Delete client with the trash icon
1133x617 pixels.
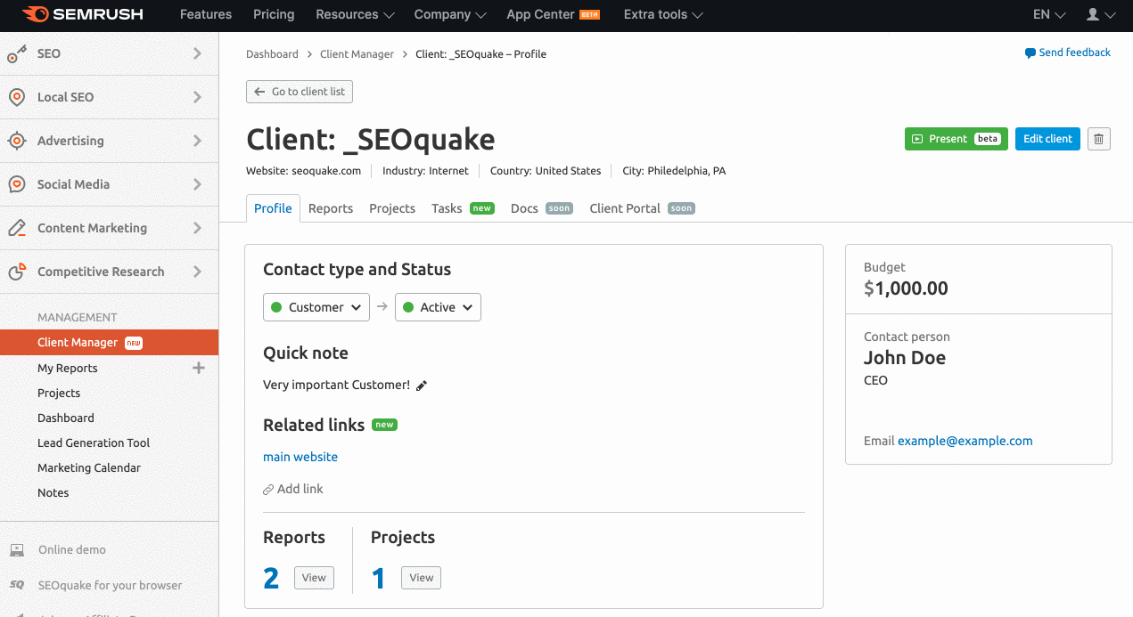pyautogui.click(x=1099, y=139)
